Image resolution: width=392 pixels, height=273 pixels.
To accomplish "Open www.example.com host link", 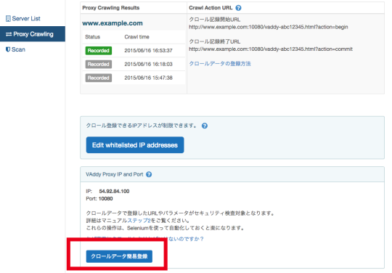I will (113, 23).
